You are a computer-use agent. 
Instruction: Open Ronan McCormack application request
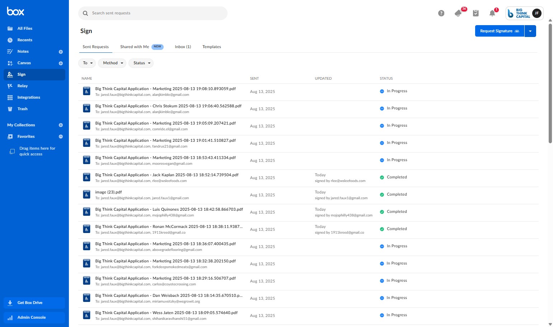coord(169,226)
